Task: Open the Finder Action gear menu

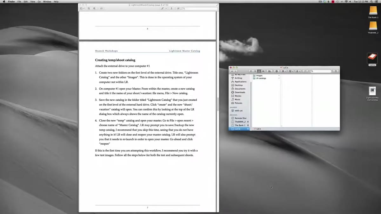Action: click(x=284, y=71)
